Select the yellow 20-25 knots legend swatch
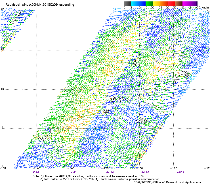Viewport: 210px width, 184px height. point(157,3)
